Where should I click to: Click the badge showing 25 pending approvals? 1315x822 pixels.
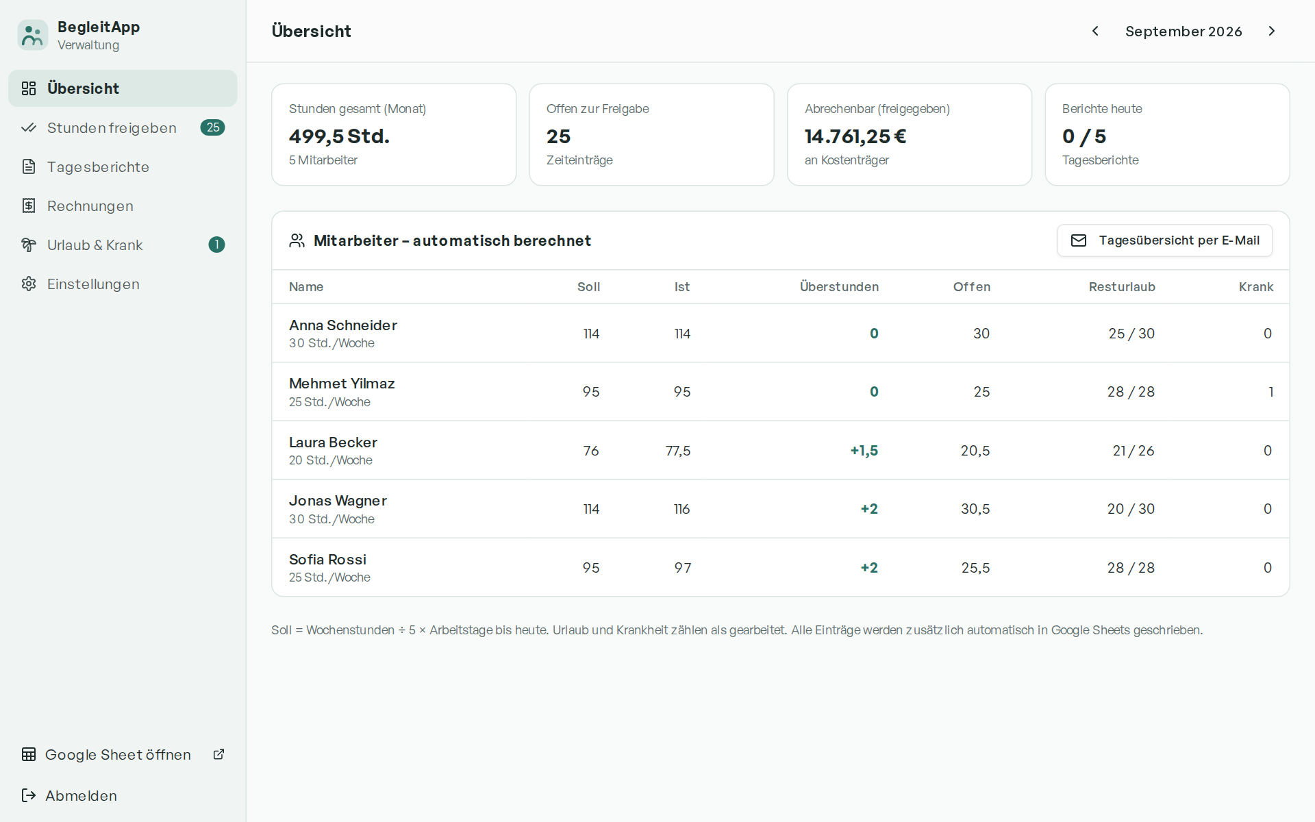[213, 127]
